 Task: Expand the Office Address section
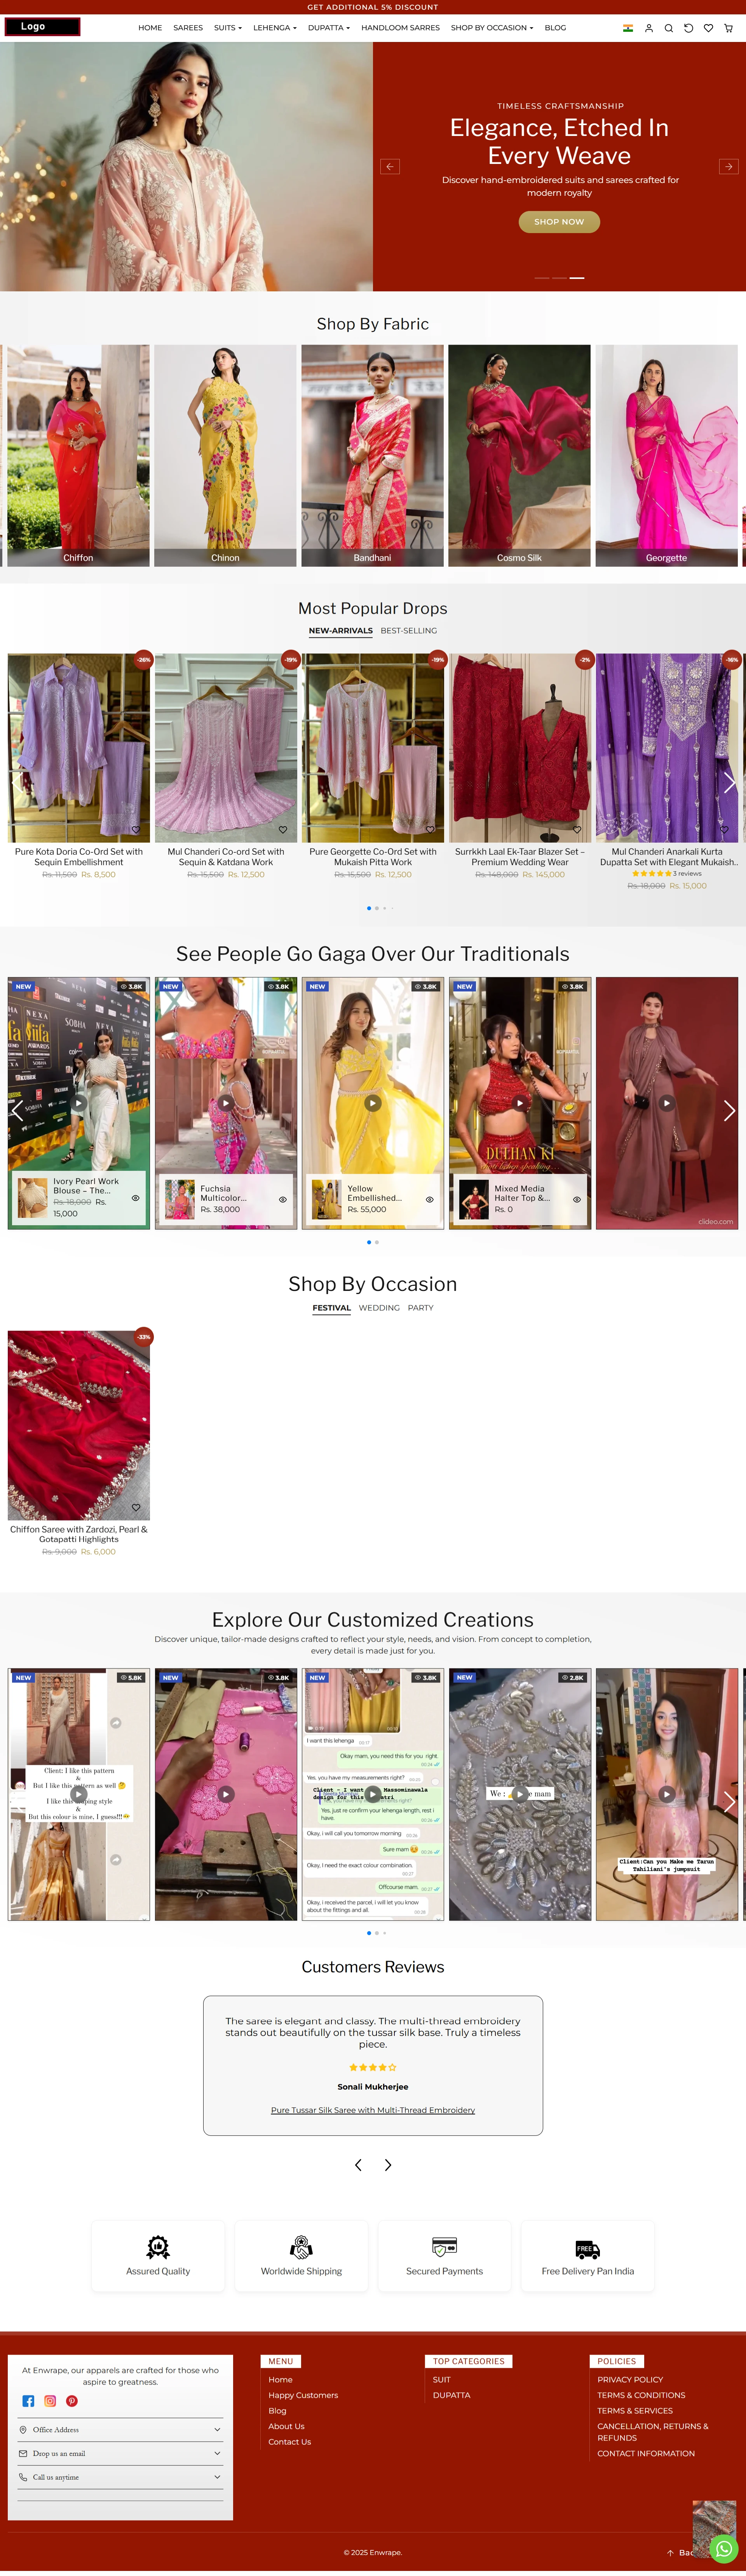pyautogui.click(x=120, y=2430)
